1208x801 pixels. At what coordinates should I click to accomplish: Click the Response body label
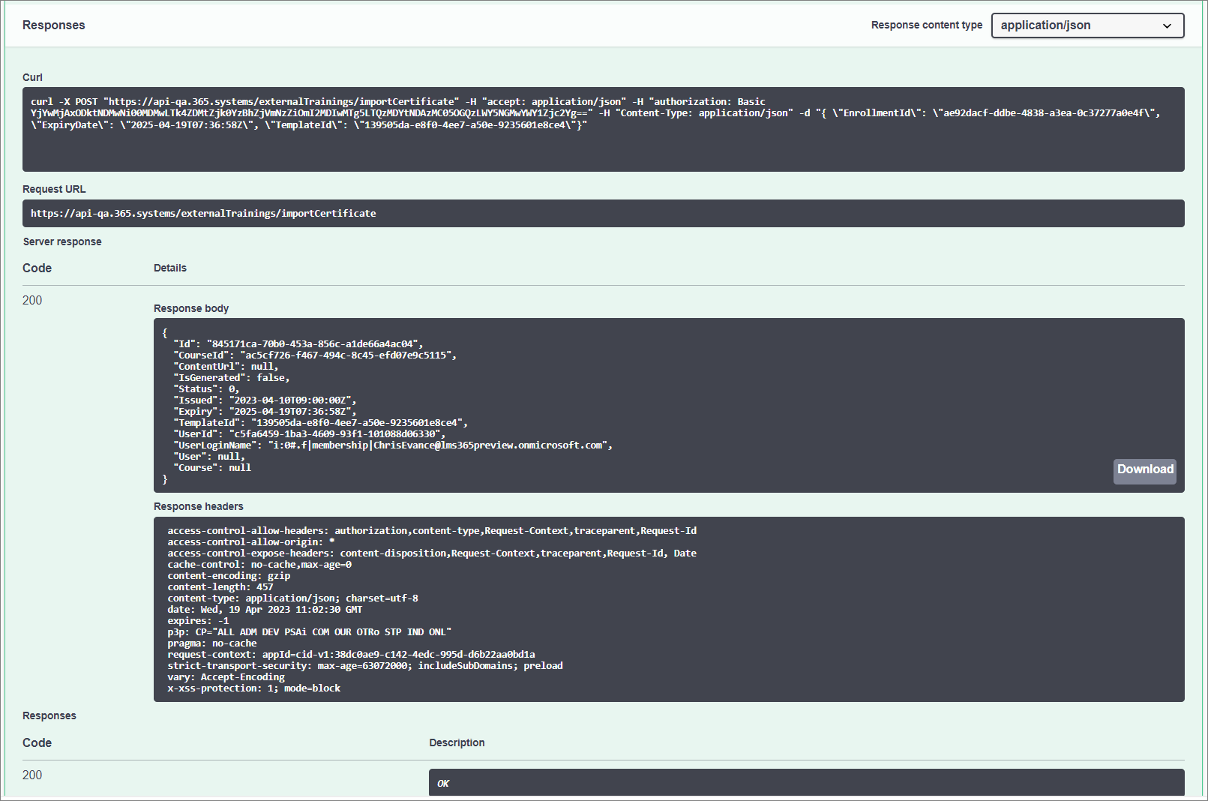tap(191, 308)
